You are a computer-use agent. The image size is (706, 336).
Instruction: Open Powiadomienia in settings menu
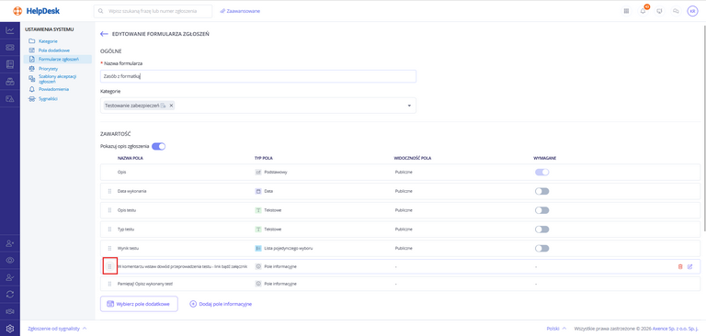[x=53, y=89]
